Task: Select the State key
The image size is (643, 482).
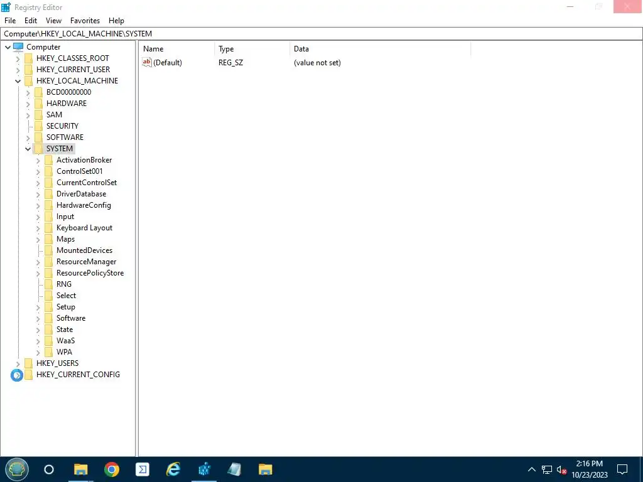Action: [65, 329]
